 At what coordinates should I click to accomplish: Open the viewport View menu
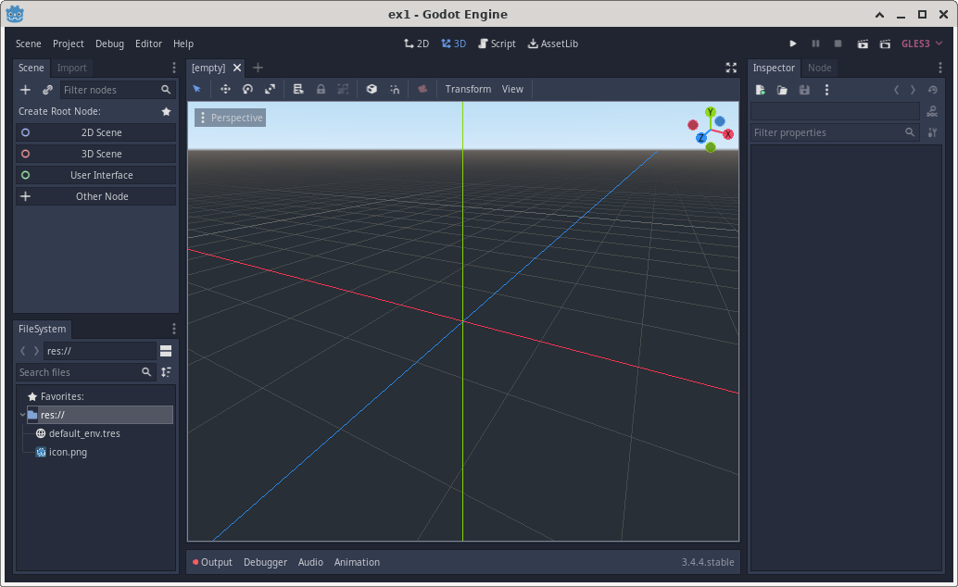[x=512, y=89]
